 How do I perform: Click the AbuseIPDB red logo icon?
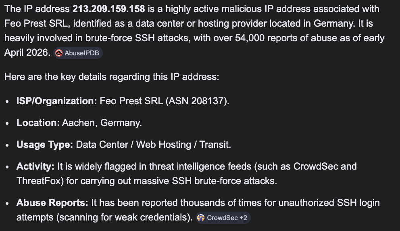59,53
